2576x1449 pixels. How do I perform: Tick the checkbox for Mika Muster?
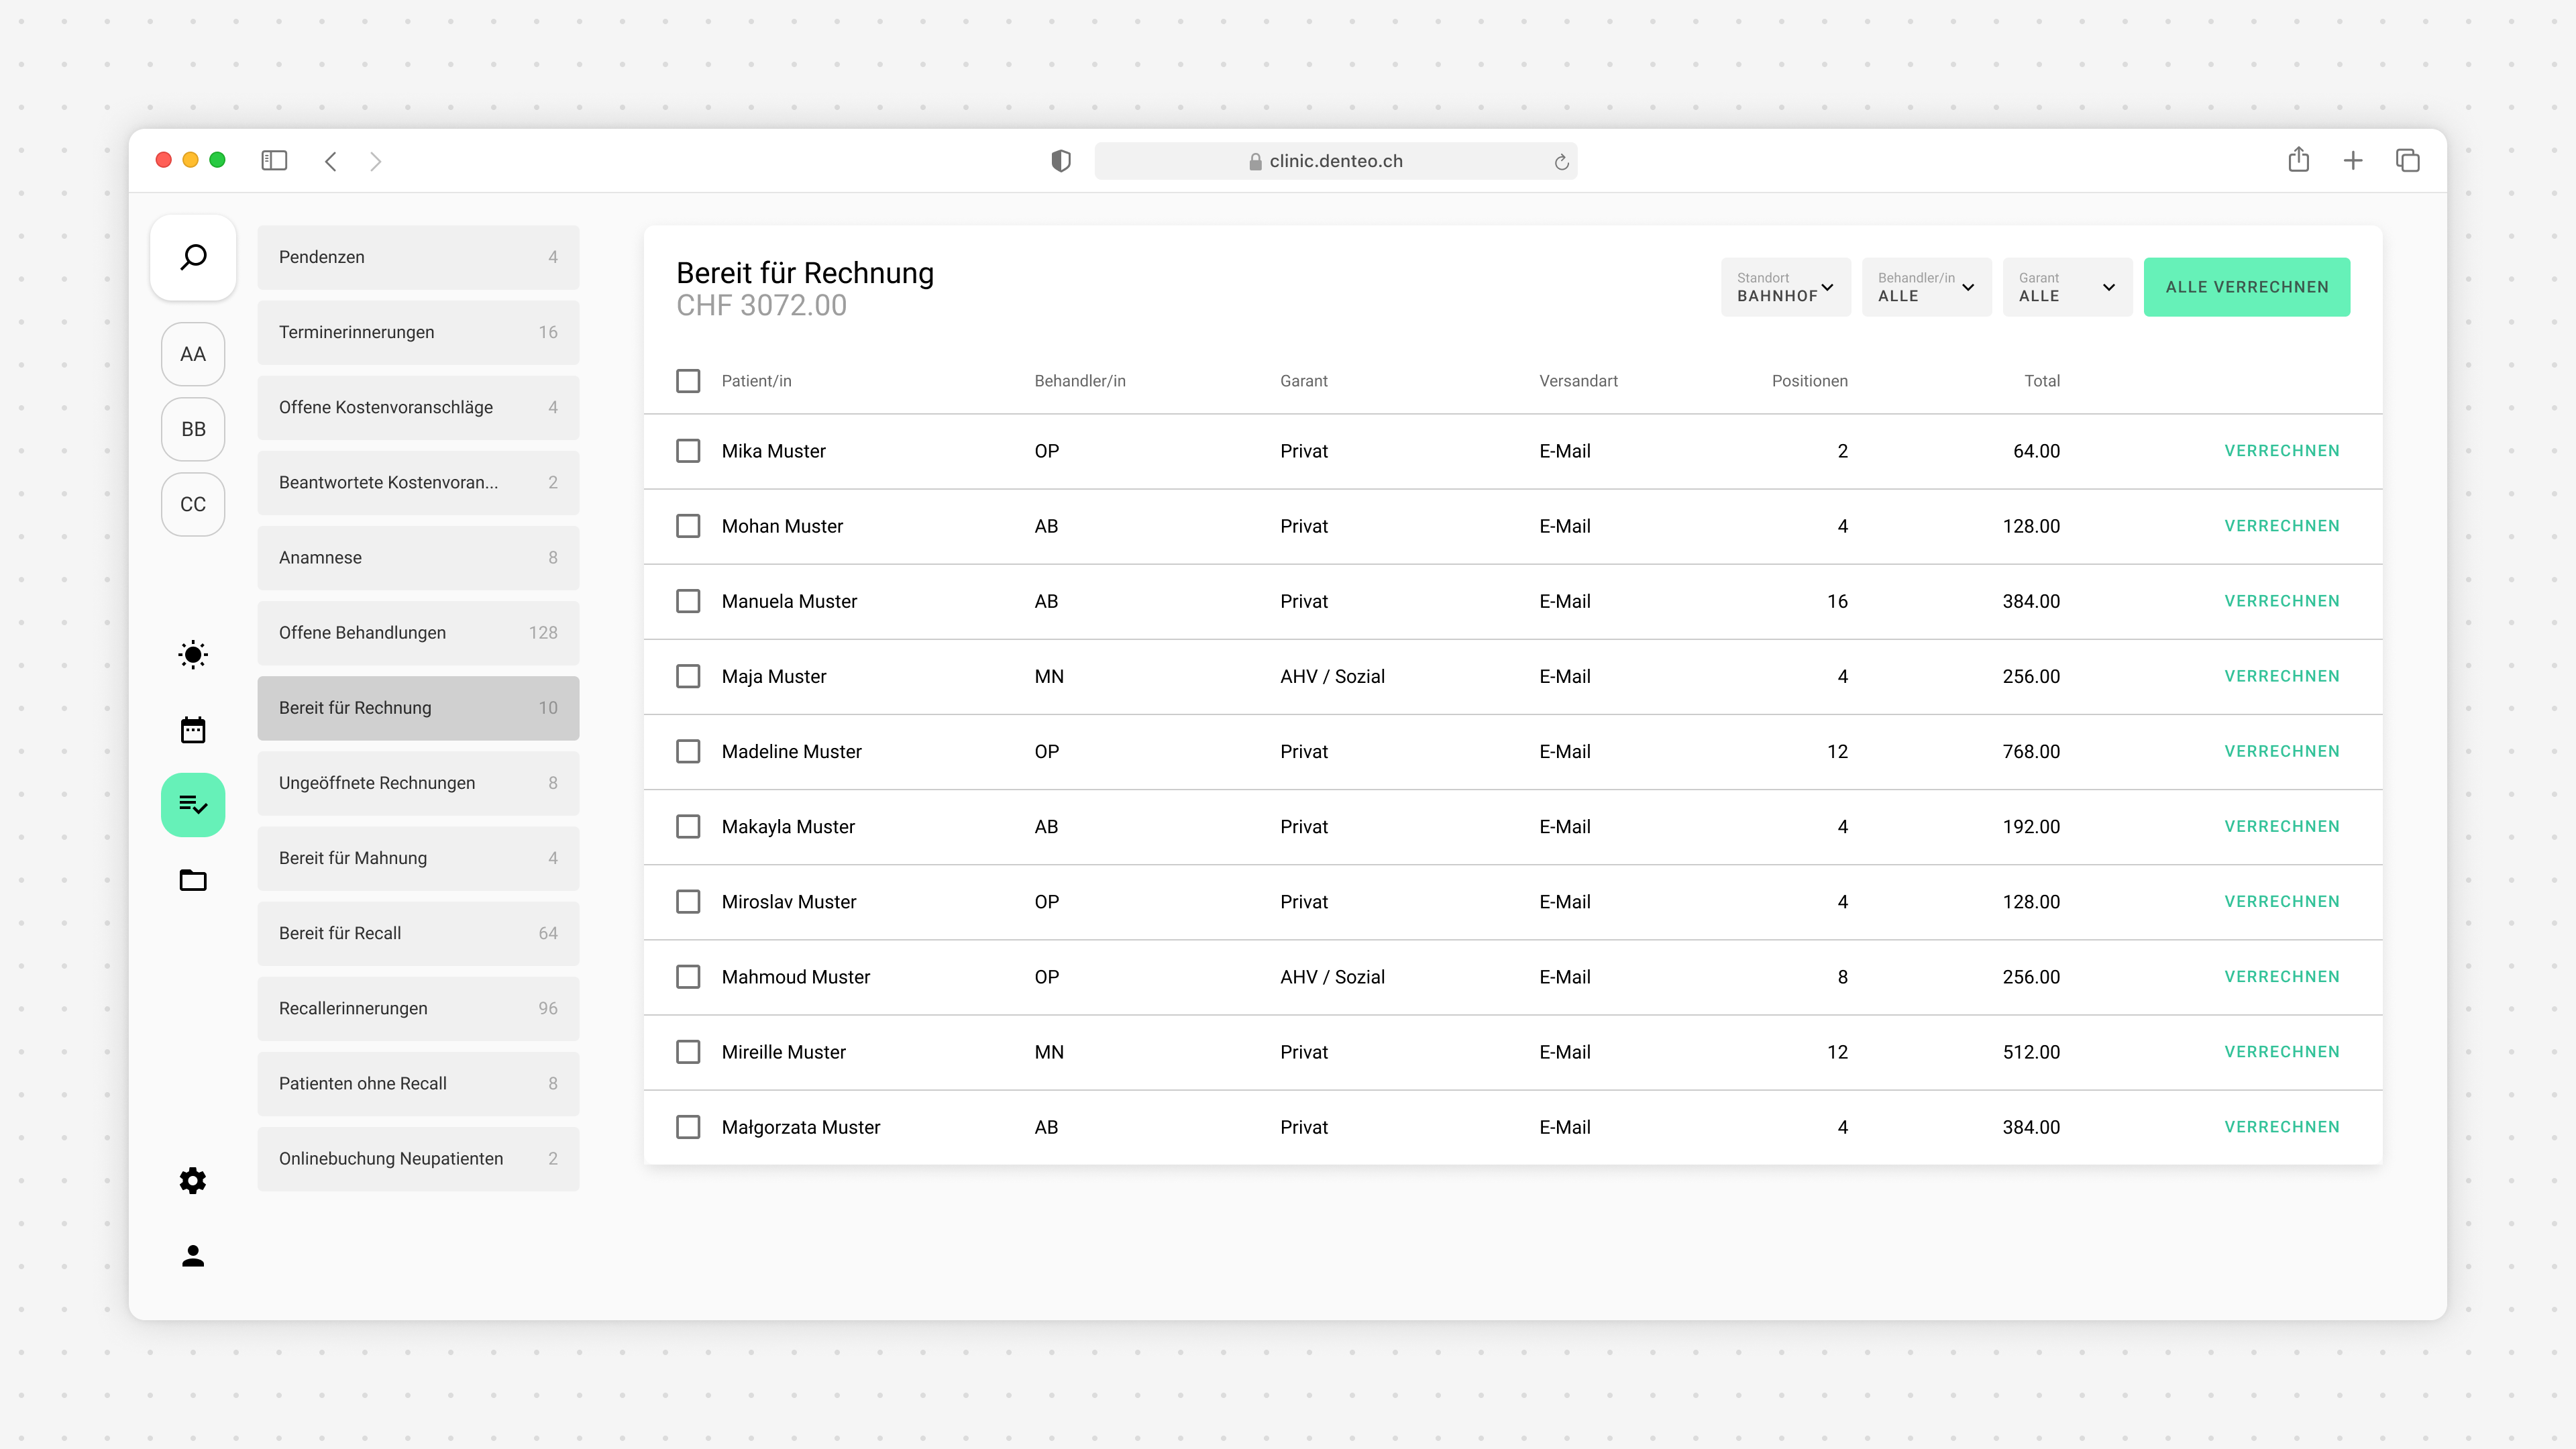pyautogui.click(x=688, y=451)
